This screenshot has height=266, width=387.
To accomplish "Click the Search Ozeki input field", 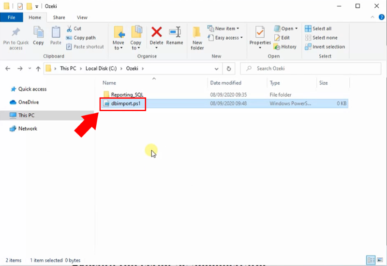I will pyautogui.click(x=311, y=68).
